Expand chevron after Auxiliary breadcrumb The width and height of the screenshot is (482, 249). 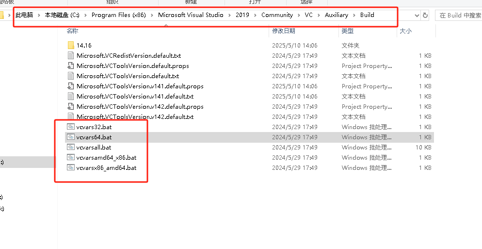354,15
